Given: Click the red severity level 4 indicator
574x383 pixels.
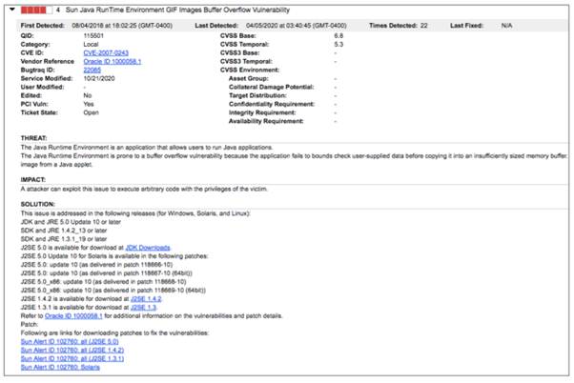Looking at the screenshot, I should click(36, 10).
